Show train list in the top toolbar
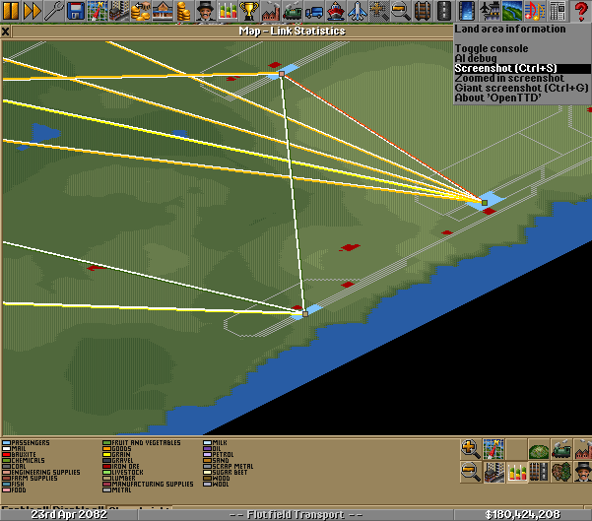592x521 pixels. point(293,11)
